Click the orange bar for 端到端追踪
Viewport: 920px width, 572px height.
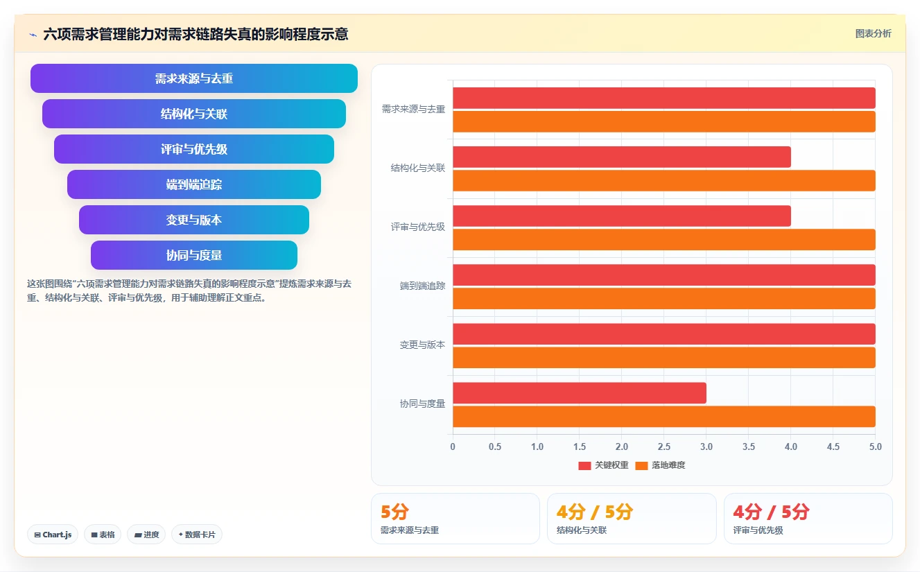tap(664, 298)
